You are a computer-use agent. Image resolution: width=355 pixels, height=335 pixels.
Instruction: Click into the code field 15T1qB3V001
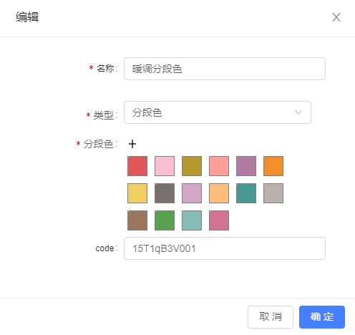(225, 248)
